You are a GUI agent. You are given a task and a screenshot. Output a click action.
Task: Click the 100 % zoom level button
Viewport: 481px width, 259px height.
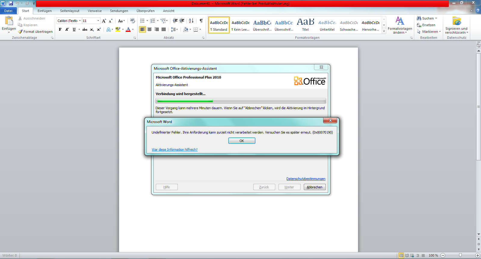click(x=433, y=255)
